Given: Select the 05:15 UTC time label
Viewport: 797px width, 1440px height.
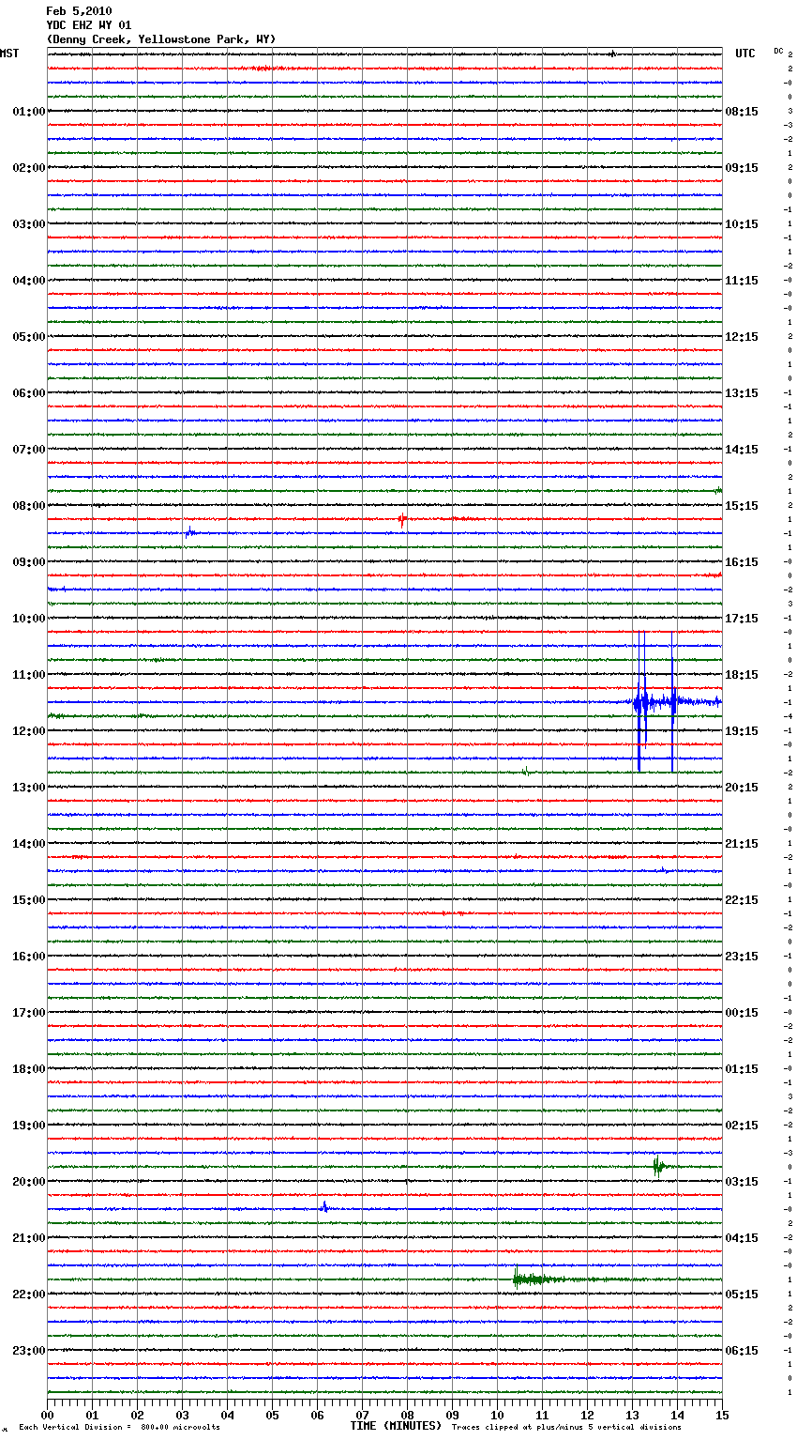Looking at the screenshot, I should (x=742, y=1294).
